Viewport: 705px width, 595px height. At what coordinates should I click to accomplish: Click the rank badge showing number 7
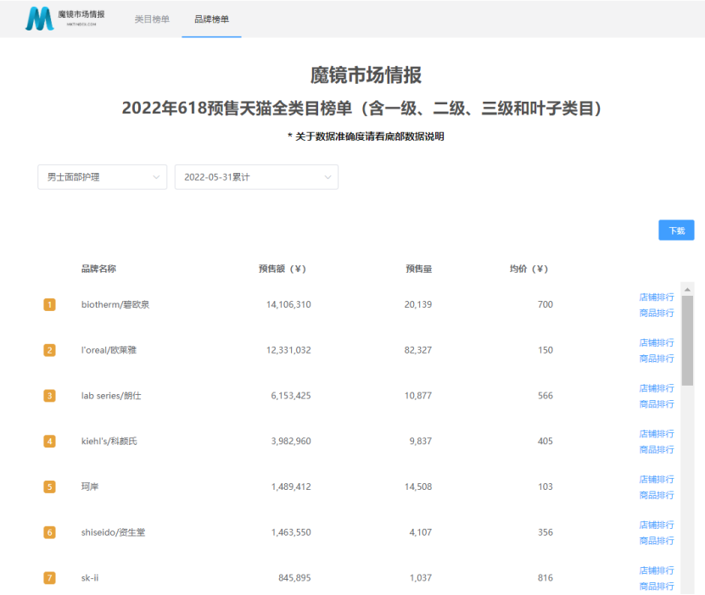click(x=49, y=576)
